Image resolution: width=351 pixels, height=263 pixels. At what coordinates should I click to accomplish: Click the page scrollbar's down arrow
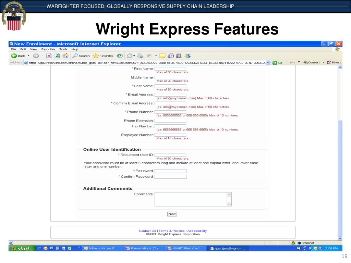click(x=340, y=238)
